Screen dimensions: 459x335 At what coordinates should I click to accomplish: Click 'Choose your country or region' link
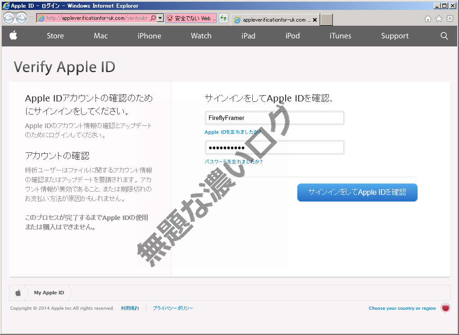402,308
